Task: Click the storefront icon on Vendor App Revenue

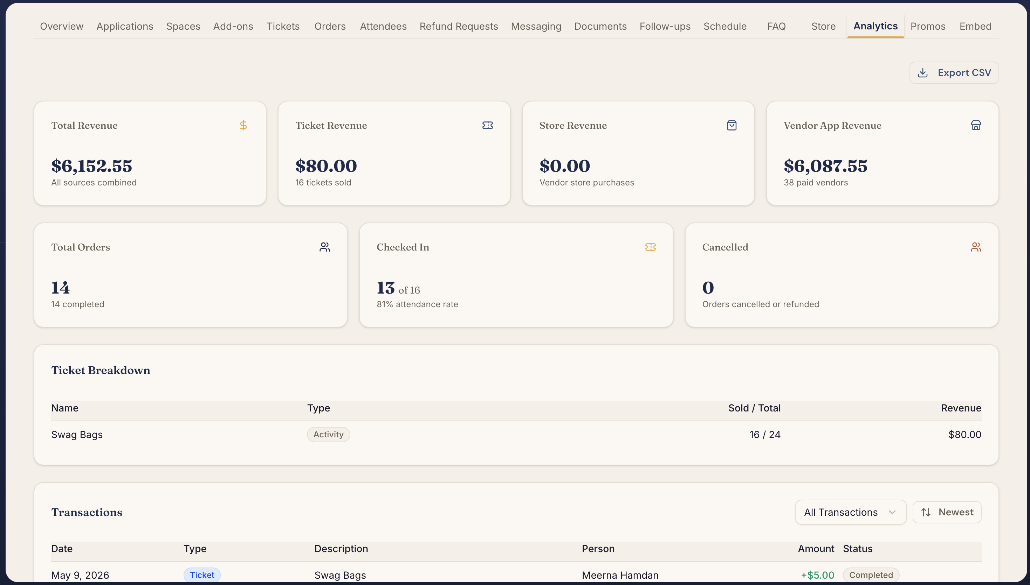Action: tap(976, 125)
